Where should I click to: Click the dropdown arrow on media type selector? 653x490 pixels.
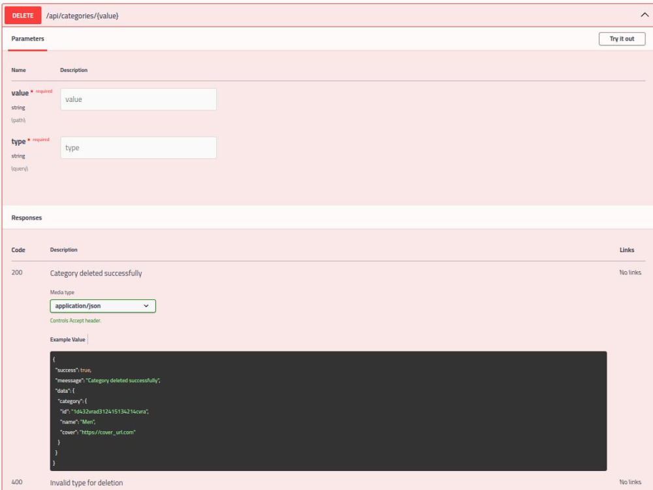[x=147, y=305]
